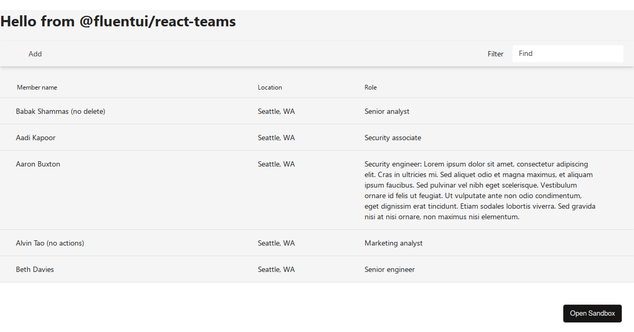Select the row for Alvin Tao
The height and width of the screenshot is (332, 634).
[x=50, y=243]
